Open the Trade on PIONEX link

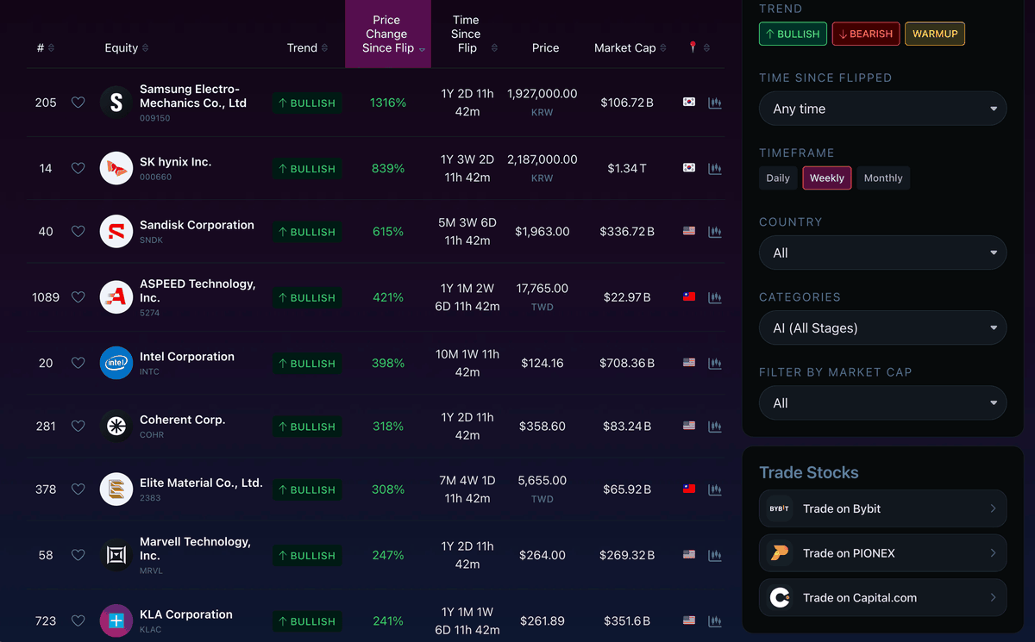pos(882,553)
